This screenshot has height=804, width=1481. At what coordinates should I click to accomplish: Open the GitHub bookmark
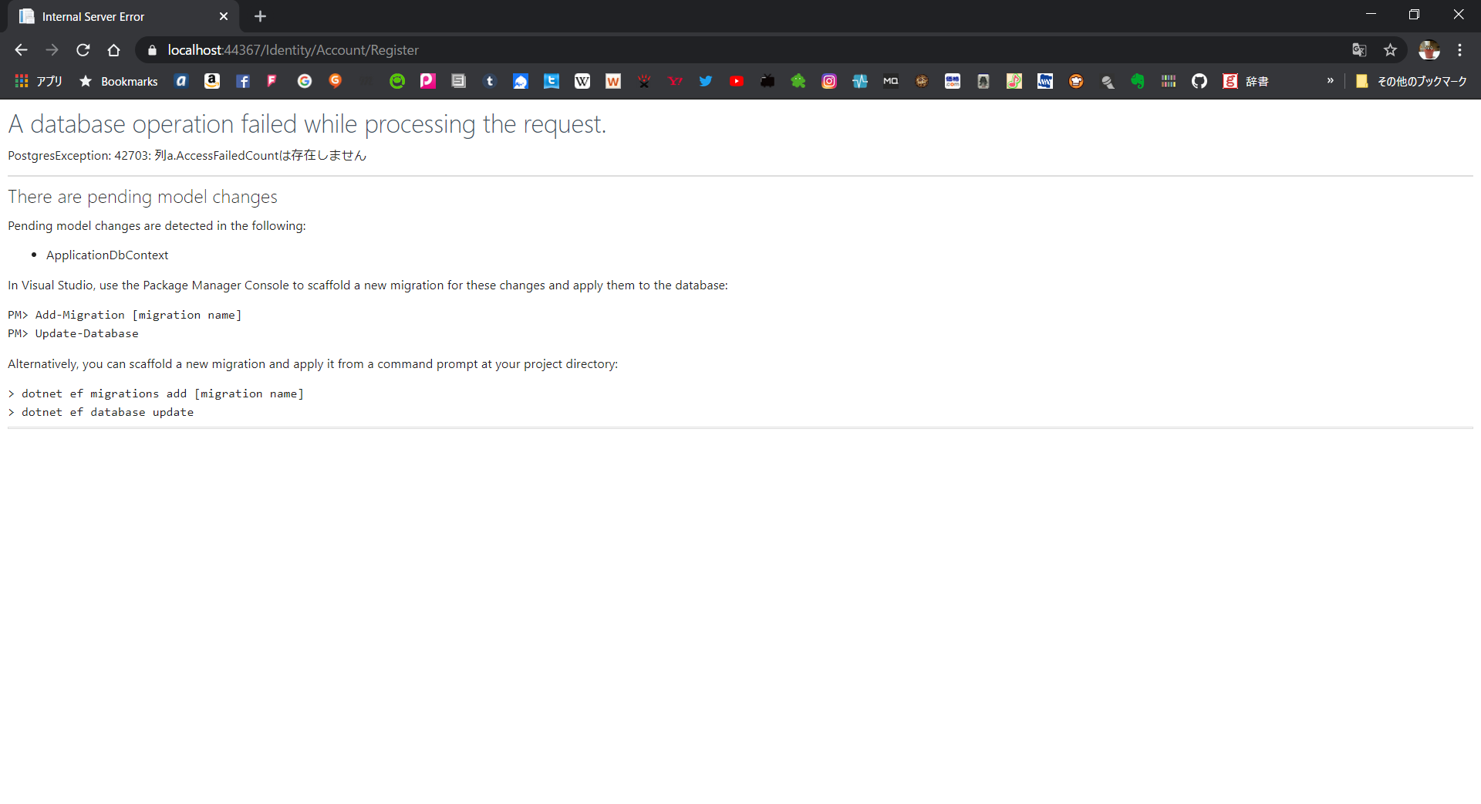1199,81
